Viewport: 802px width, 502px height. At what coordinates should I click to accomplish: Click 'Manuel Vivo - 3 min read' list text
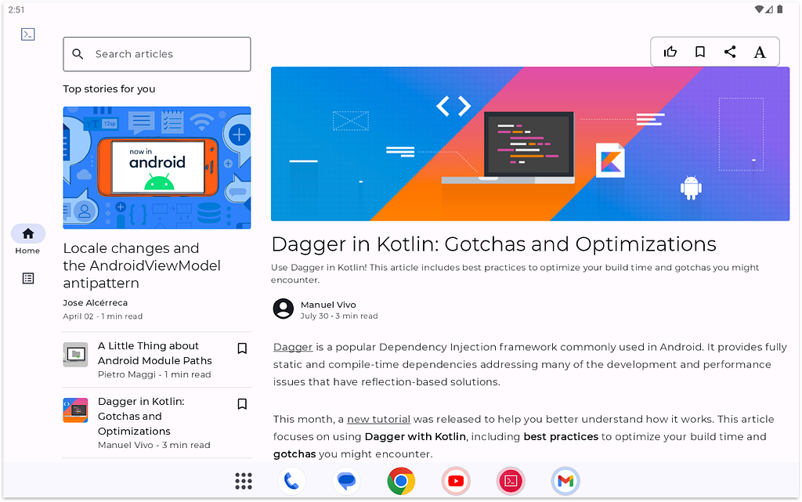click(154, 446)
